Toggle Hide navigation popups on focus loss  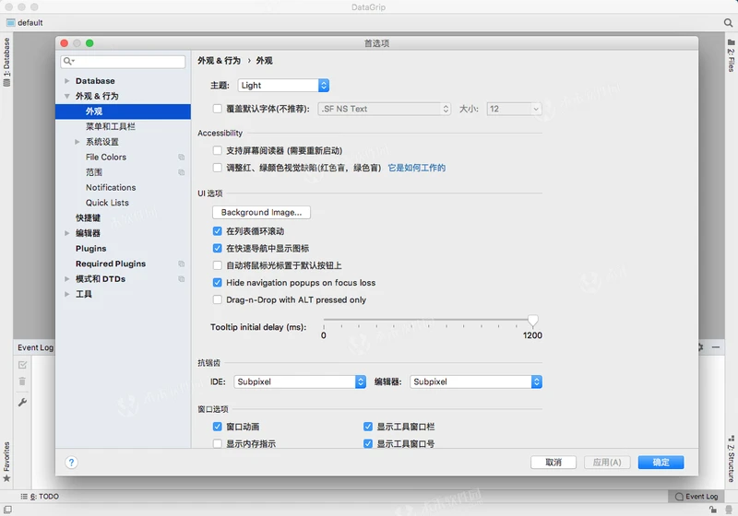coord(217,283)
